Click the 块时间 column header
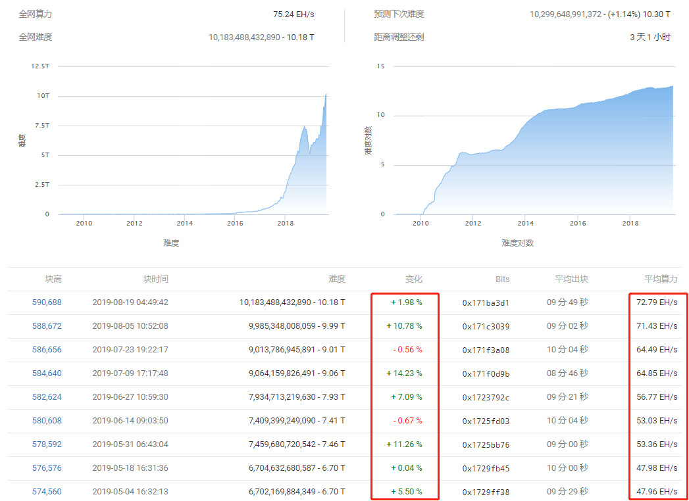 pyautogui.click(x=156, y=279)
